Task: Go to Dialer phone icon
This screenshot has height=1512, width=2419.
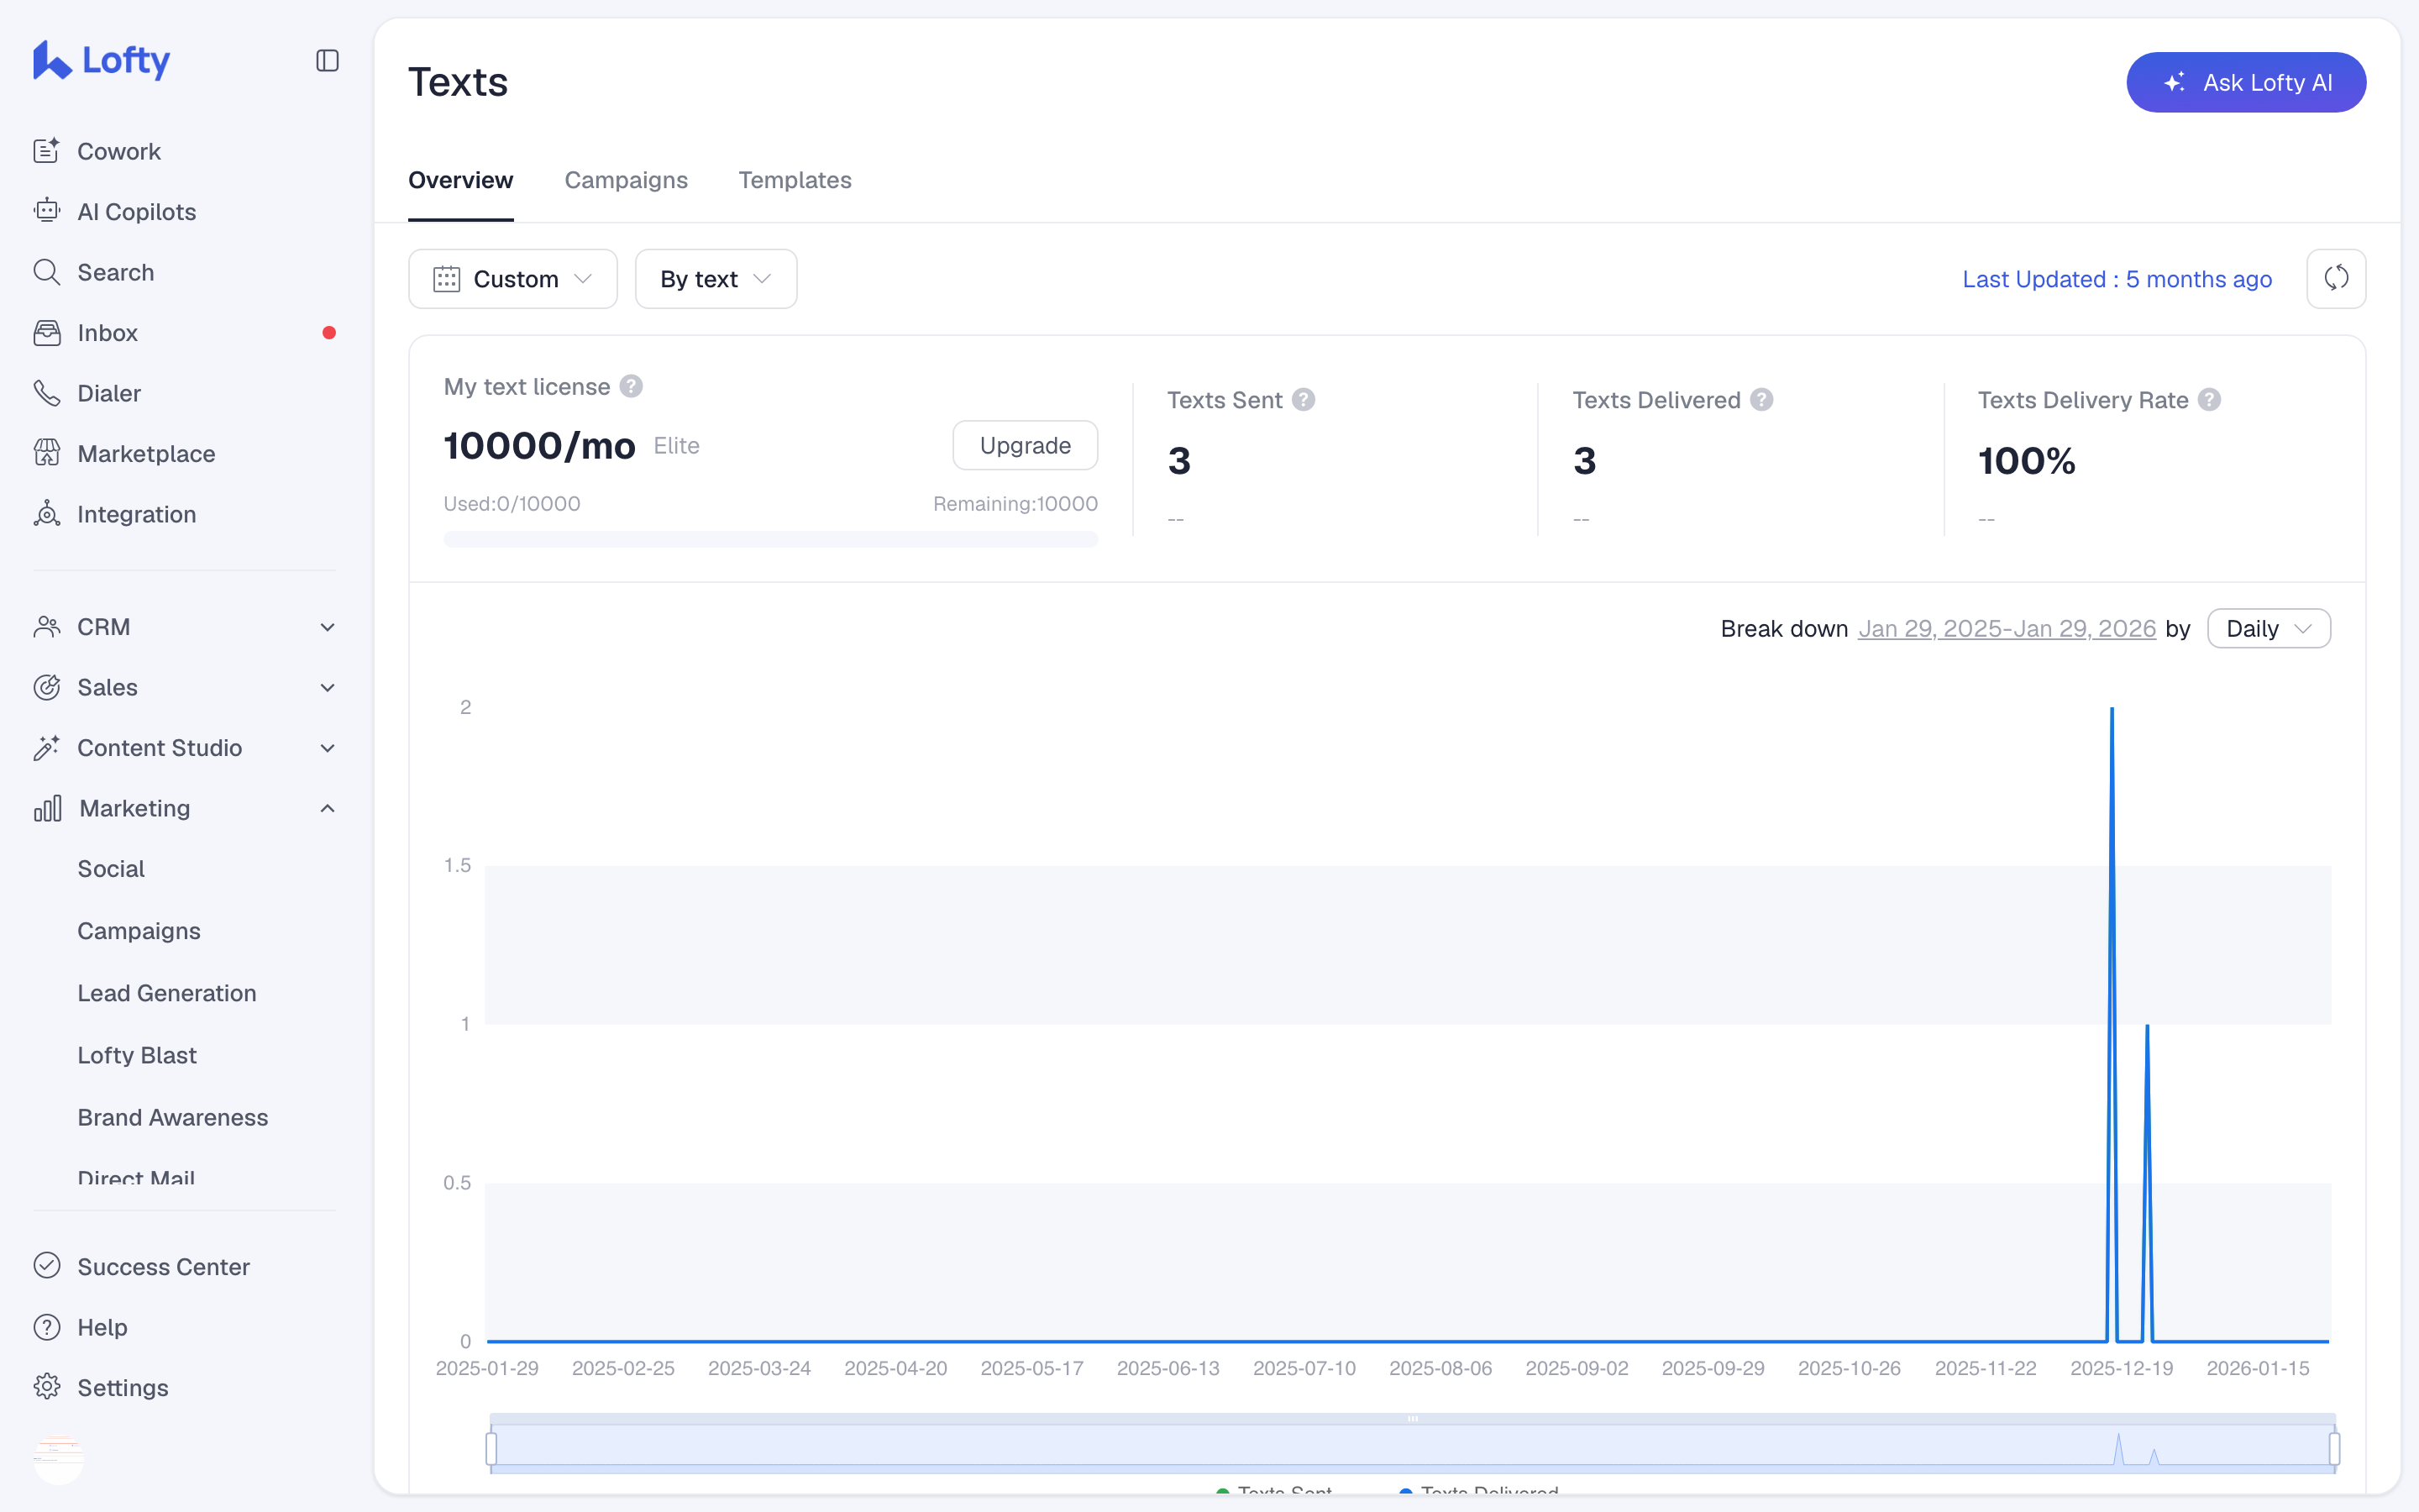Action: coord(47,393)
